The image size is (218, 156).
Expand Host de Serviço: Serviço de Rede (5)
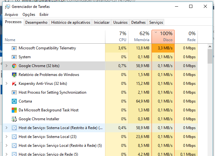tap(7, 154)
